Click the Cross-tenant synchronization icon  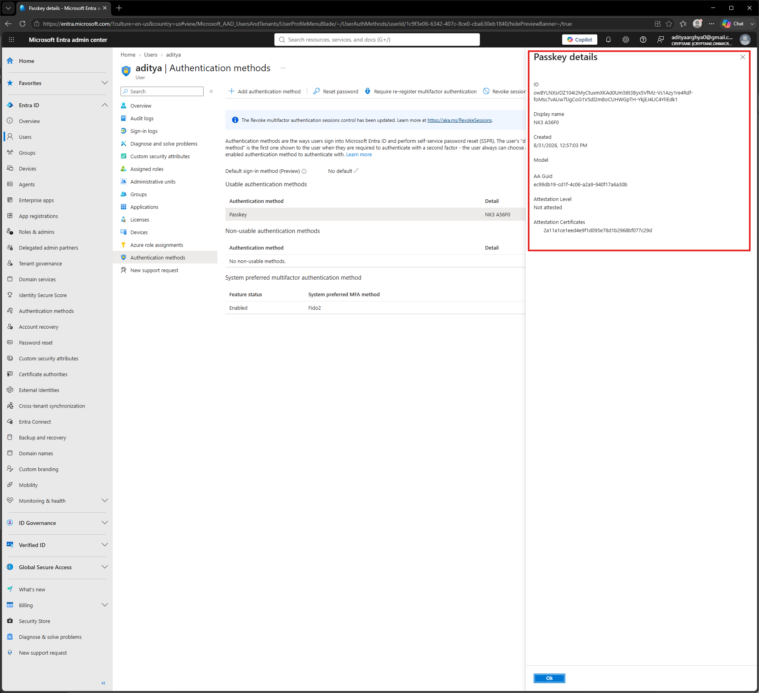pyautogui.click(x=10, y=405)
